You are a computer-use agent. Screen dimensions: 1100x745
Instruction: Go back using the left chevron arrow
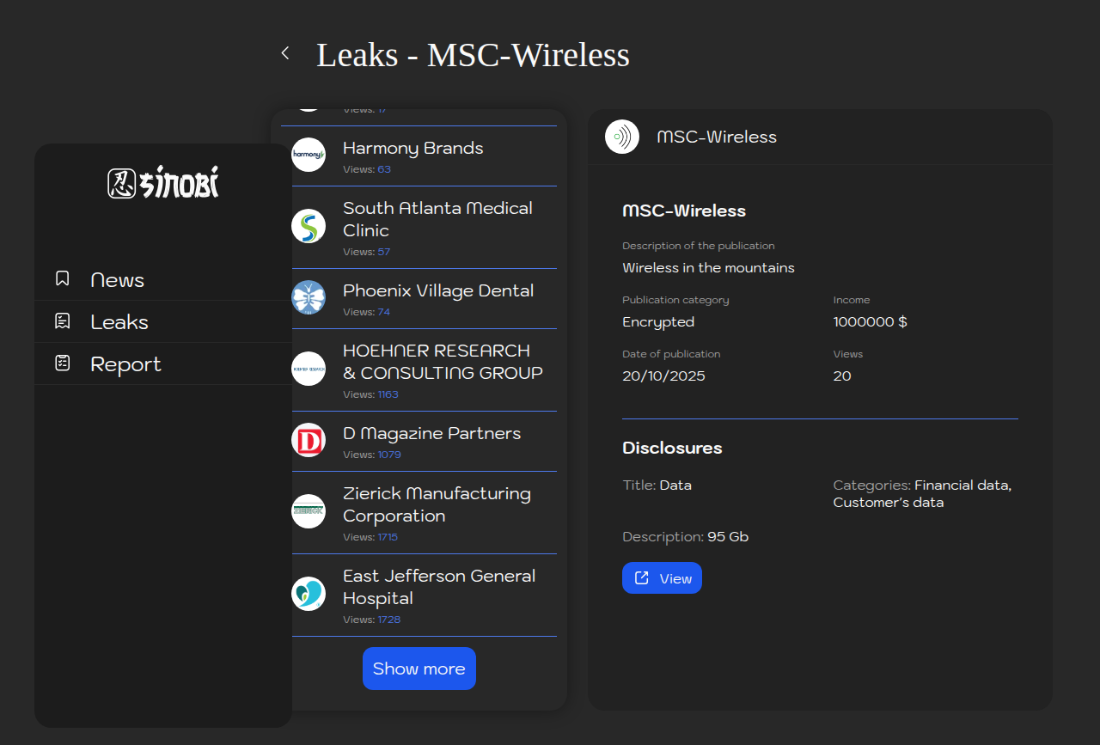click(x=285, y=53)
